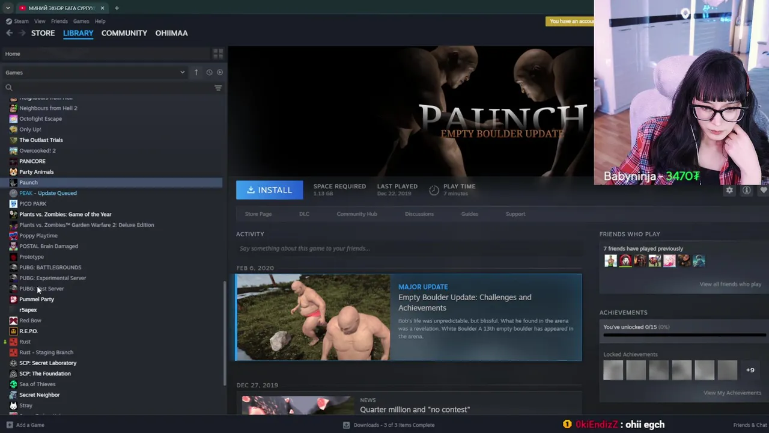The image size is (769, 433).
Task: Focus the say something activity field
Action: [409, 248]
